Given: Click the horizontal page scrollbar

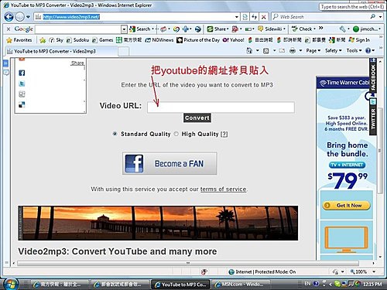Looking at the screenshot, I should click(x=188, y=263).
